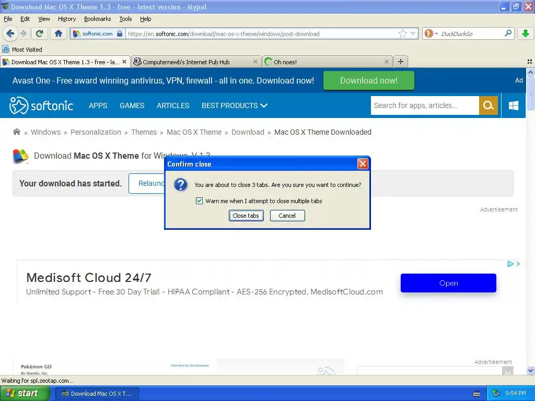Open the Mac OS X Theme breadcrumb link
The width and height of the screenshot is (535, 401).
(x=194, y=132)
